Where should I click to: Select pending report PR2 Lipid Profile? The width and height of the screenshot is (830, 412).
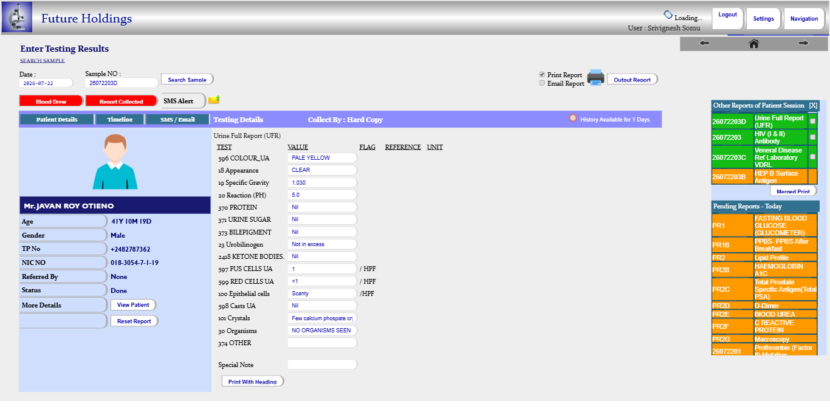coord(764,258)
